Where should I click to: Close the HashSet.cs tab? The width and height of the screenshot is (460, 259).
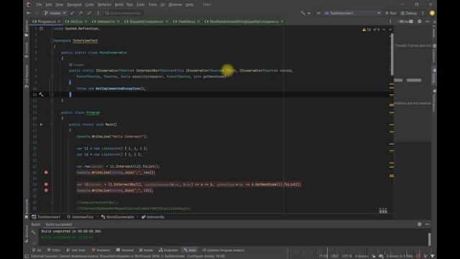198,22
